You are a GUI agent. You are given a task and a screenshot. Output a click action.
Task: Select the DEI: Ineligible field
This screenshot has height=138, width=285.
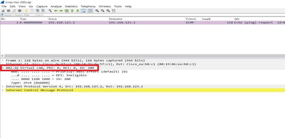[x=49, y=75]
